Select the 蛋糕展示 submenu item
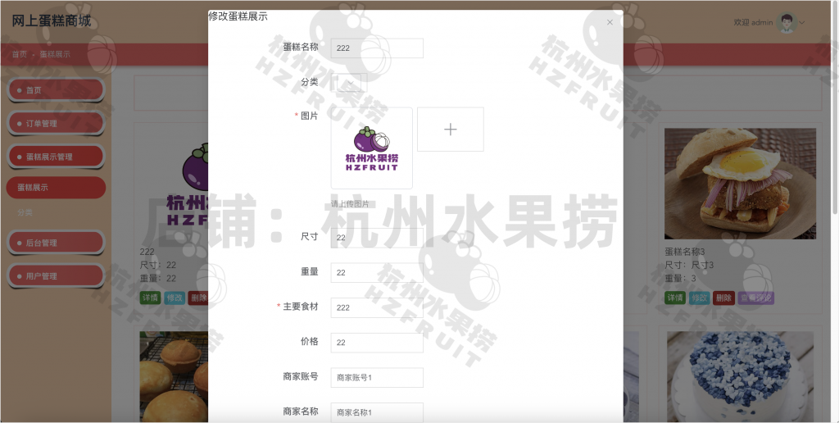 click(56, 188)
